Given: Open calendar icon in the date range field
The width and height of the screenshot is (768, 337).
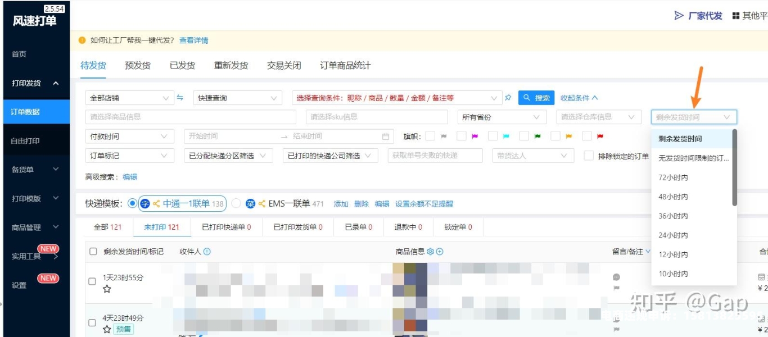Looking at the screenshot, I should 385,136.
